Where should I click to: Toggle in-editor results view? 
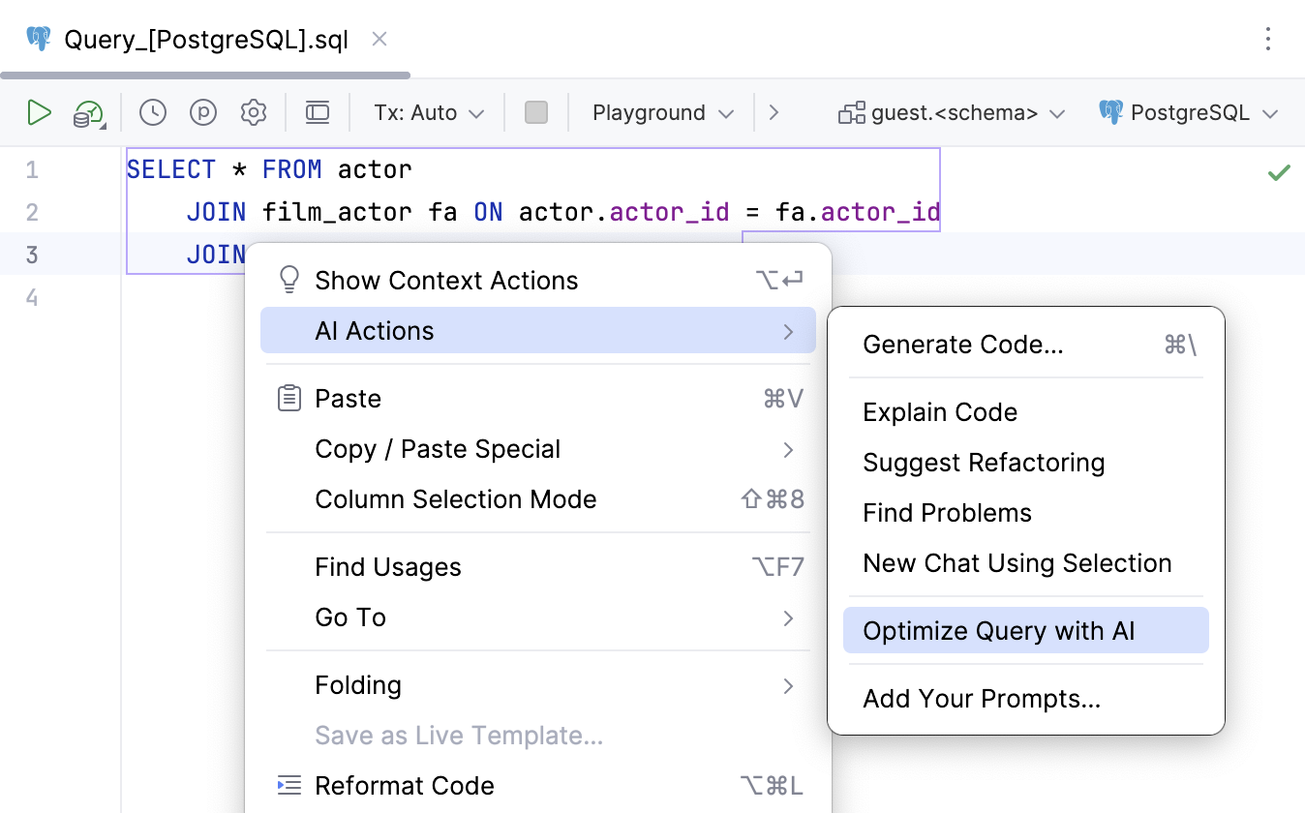coord(317,112)
